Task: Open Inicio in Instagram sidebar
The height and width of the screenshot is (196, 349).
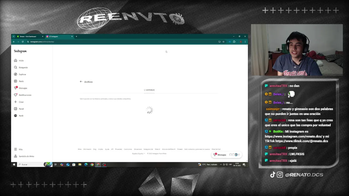Action: [19, 60]
